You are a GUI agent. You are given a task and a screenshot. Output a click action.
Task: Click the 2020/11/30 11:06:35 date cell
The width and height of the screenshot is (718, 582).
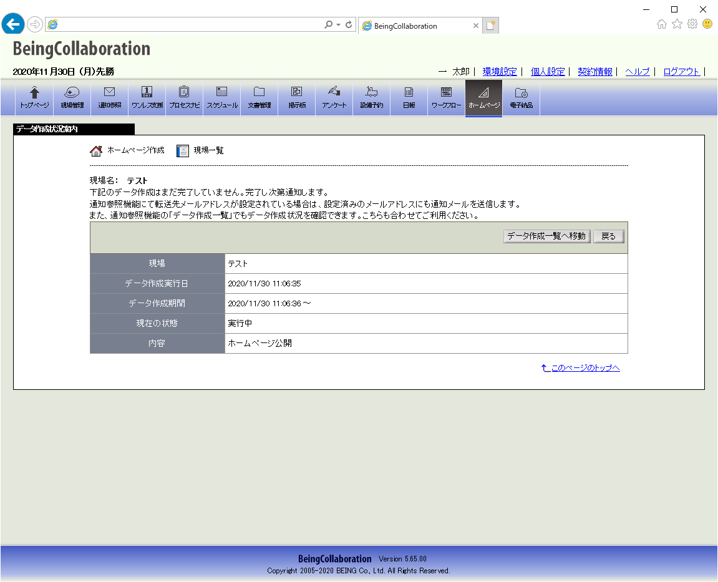(x=426, y=284)
